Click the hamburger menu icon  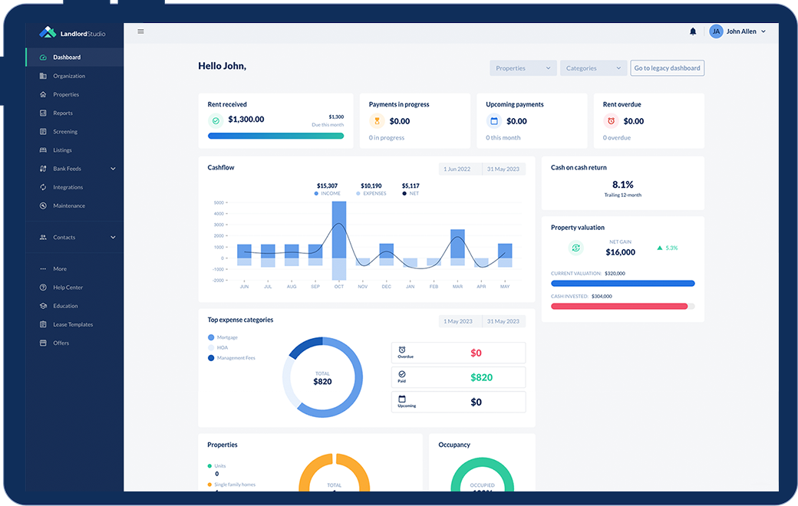point(140,31)
